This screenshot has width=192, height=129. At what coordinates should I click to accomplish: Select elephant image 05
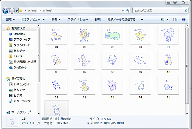pos(168,35)
